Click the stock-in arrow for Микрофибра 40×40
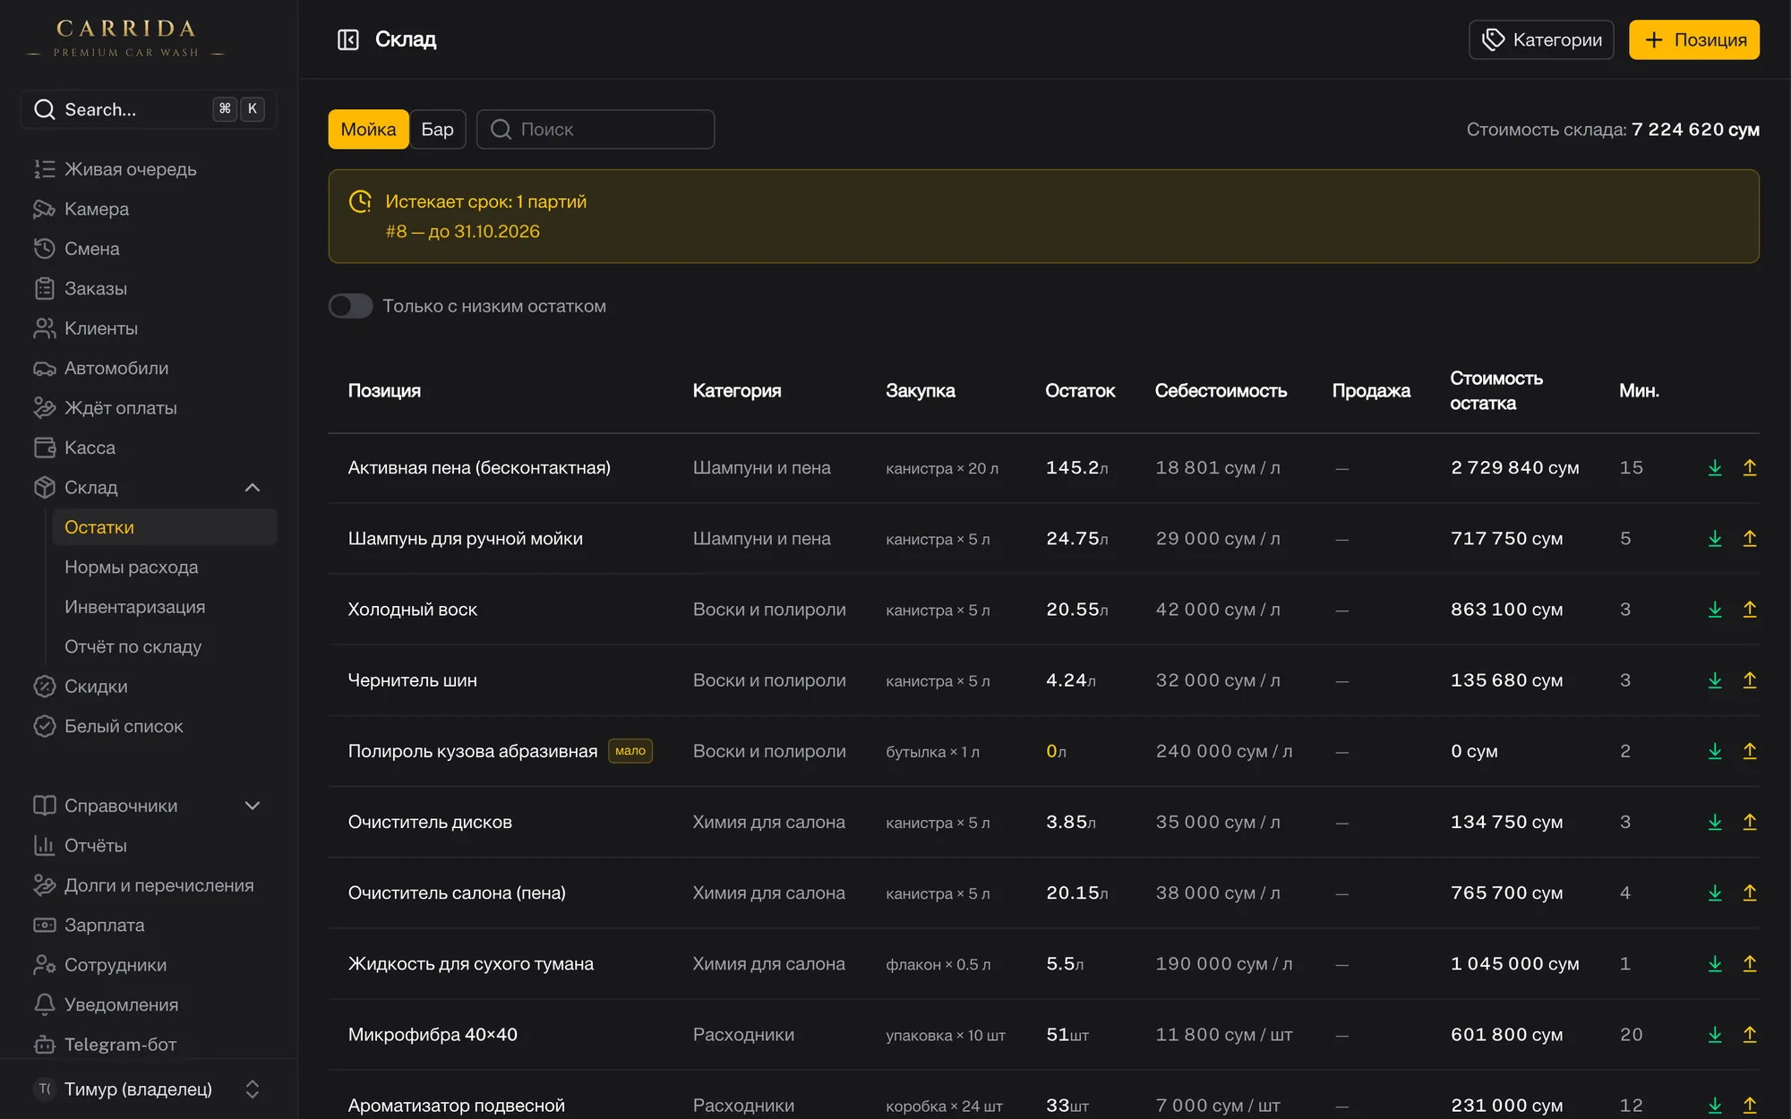1791x1119 pixels. (x=1715, y=1035)
